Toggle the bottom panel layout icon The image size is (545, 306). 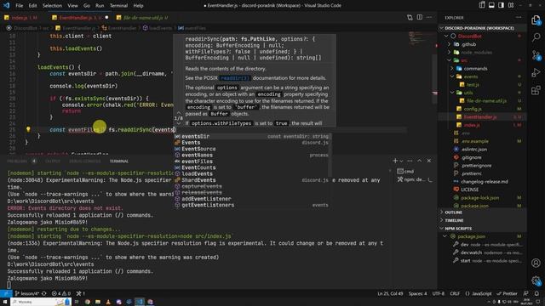[491, 5]
